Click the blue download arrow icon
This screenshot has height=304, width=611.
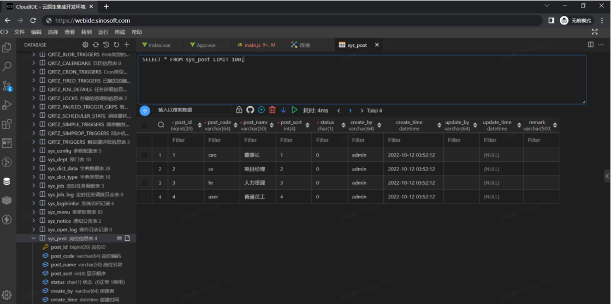pyautogui.click(x=283, y=110)
